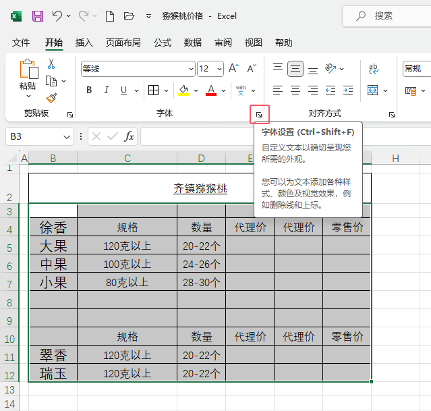The image size is (431, 411).
Task: Click the New blank document icon
Action: pyautogui.click(x=110, y=16)
